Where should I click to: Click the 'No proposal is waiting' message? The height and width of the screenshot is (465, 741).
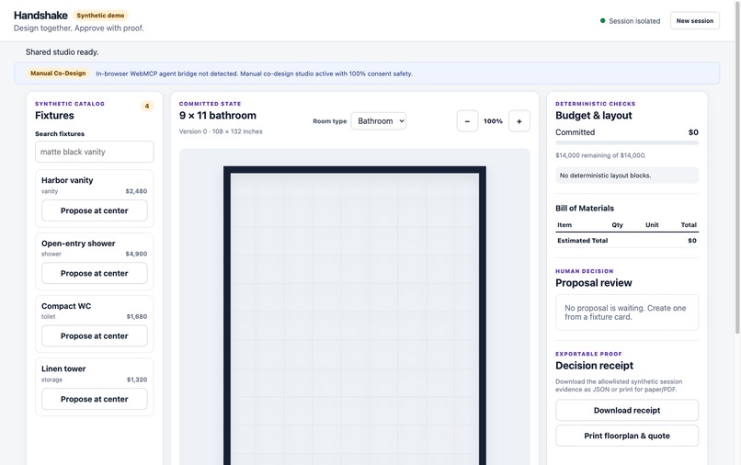(x=625, y=312)
